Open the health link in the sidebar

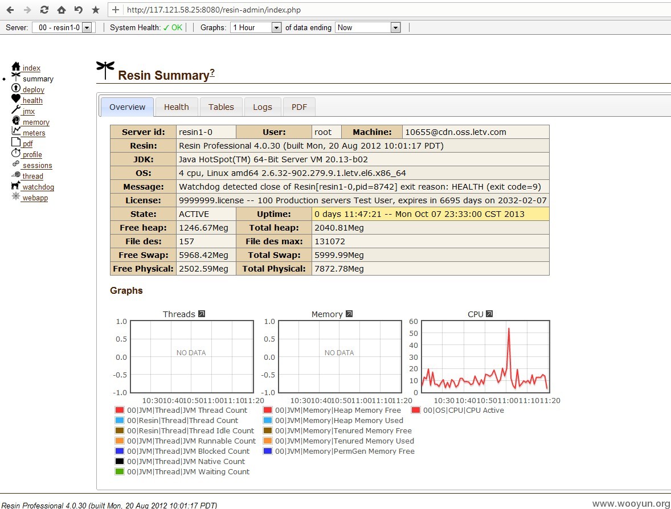pos(32,101)
